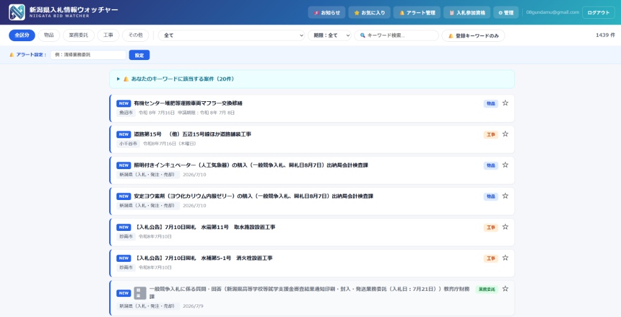Click 新潟県（入札・発注・売却）label on インキュベーター row
Viewport: 621px width, 317px height.
tap(148, 175)
